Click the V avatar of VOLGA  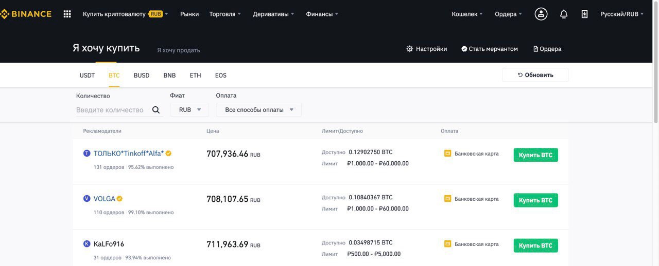click(86, 199)
